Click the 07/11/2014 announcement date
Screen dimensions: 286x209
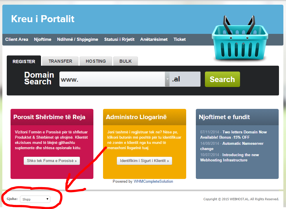pos(210,132)
